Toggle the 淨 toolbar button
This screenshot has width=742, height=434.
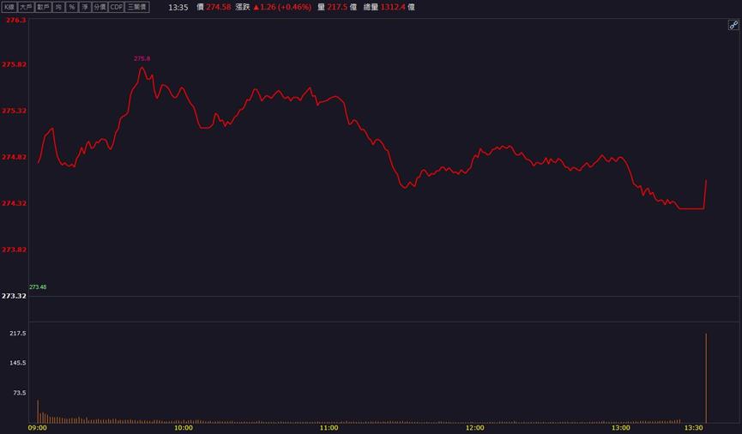tap(85, 7)
